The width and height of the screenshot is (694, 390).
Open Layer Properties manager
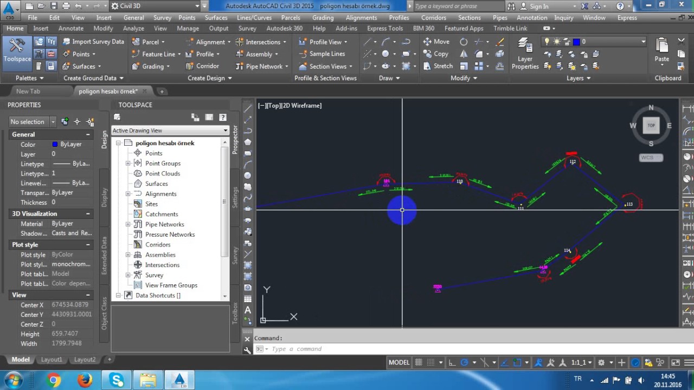click(525, 54)
